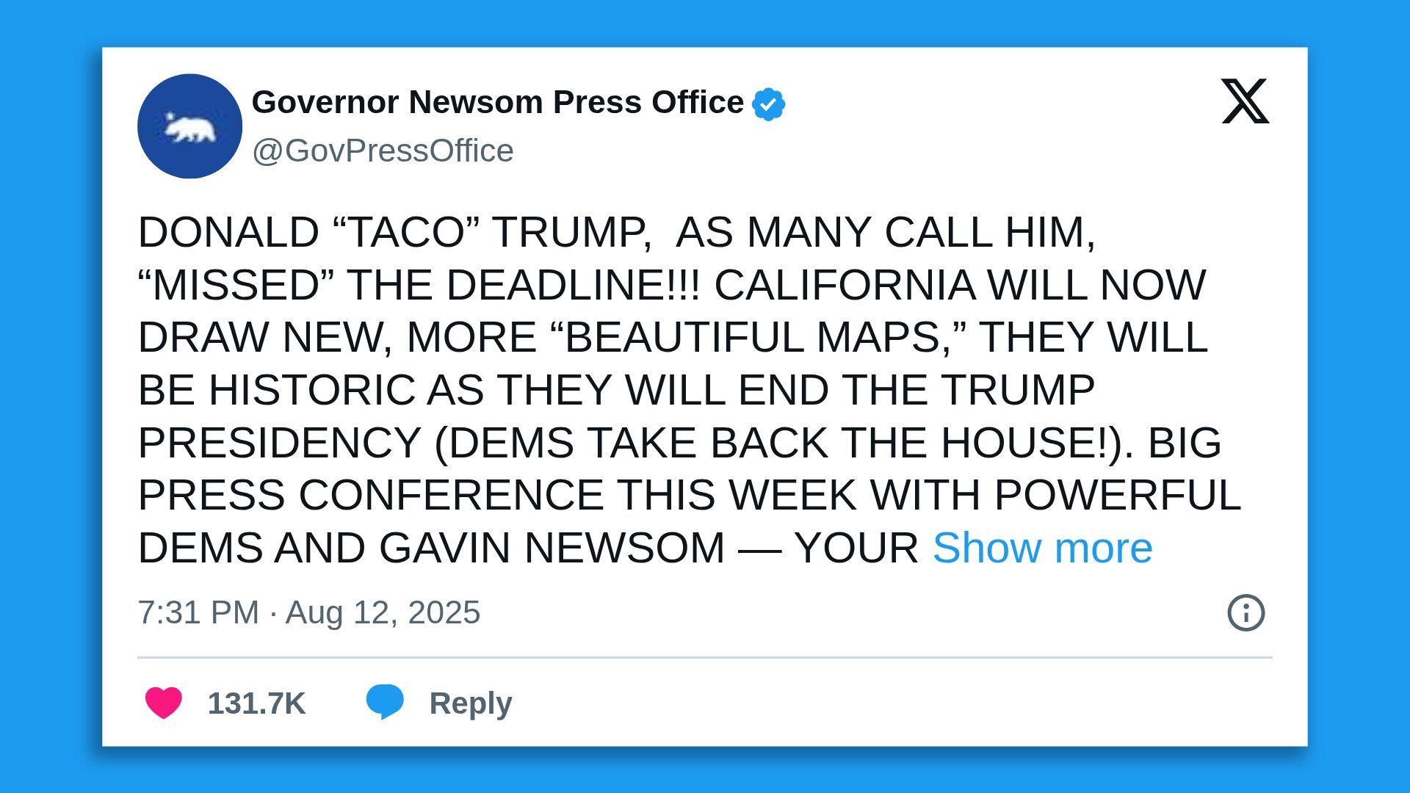Click "CALIFORNIA WILL NOW" in the post
The image size is (1410, 793).
coord(960,285)
